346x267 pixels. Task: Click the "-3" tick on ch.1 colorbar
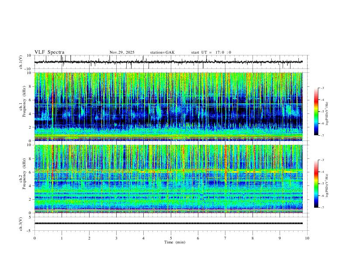click(322, 88)
